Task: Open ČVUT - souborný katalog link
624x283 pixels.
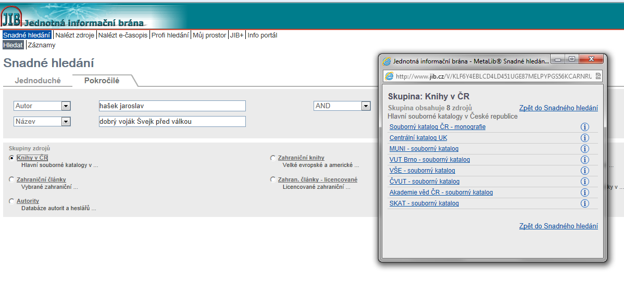Action: [x=425, y=182]
